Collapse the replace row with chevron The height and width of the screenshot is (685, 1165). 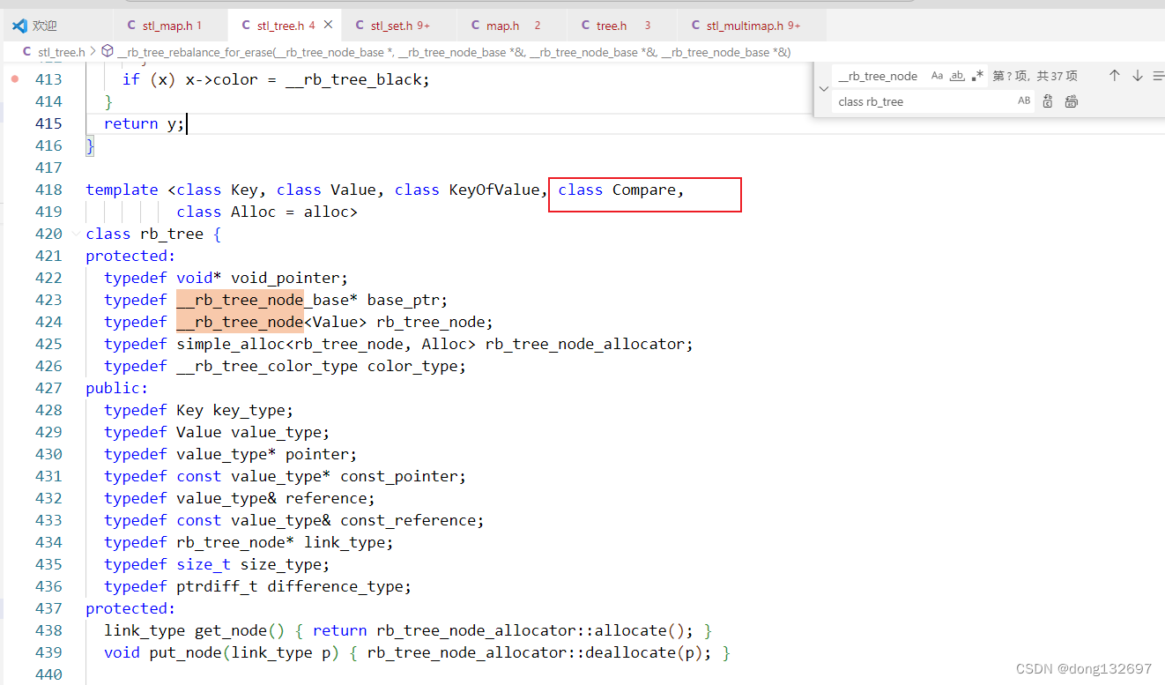824,89
